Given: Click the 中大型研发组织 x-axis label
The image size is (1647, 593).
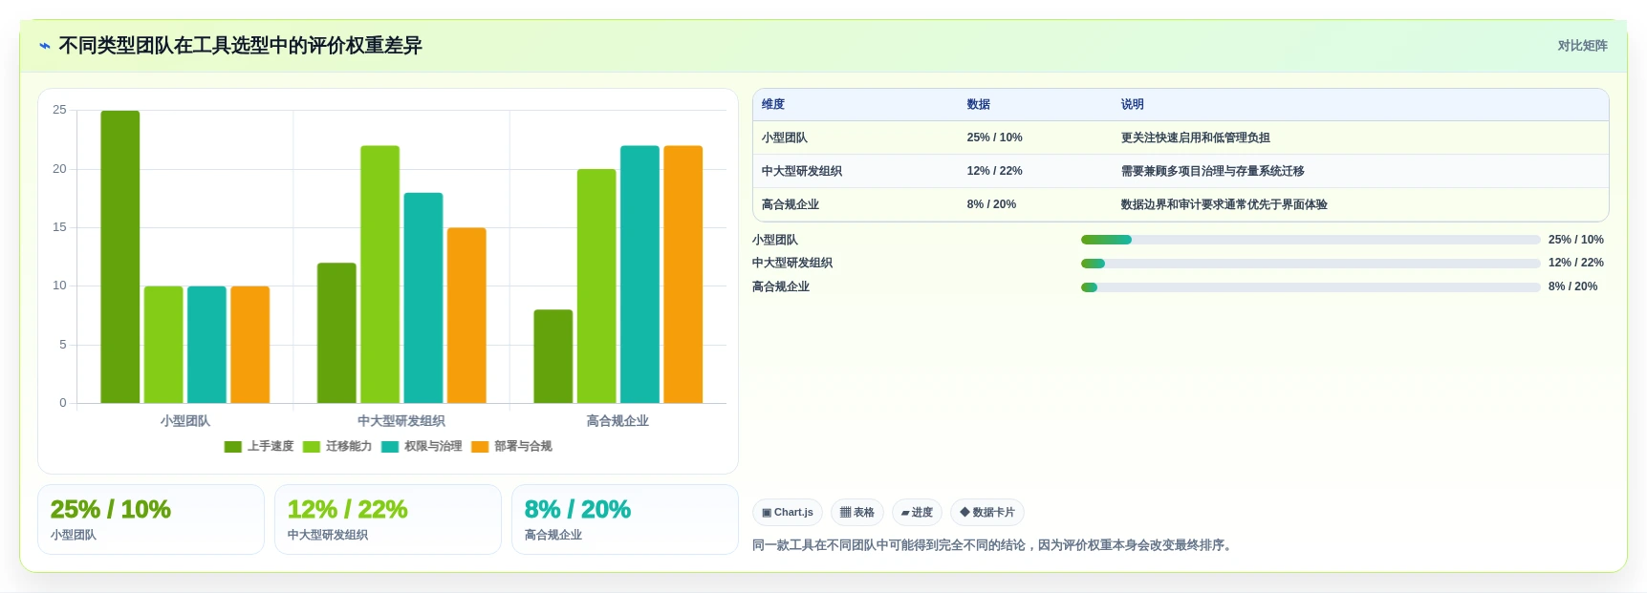Looking at the screenshot, I should tap(401, 421).
